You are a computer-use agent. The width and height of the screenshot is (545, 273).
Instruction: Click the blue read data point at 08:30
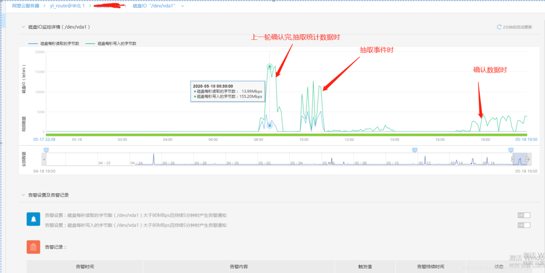click(269, 126)
